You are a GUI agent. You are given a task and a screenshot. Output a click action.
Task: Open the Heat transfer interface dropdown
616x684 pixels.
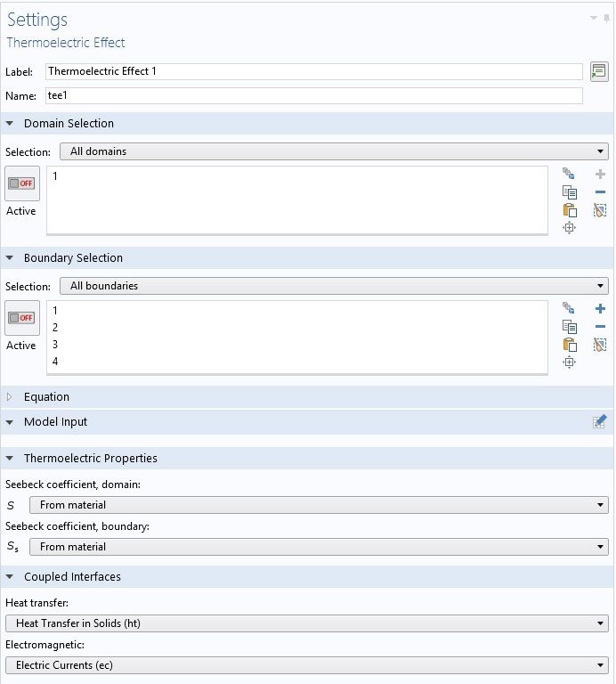pos(307,623)
